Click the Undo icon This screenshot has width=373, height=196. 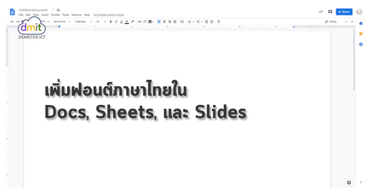(12, 21)
